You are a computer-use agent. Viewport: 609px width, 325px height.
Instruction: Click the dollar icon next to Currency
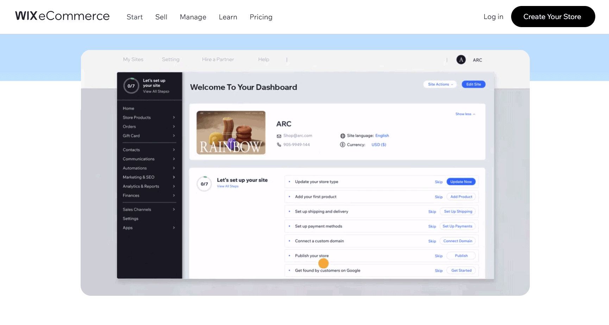tap(342, 144)
